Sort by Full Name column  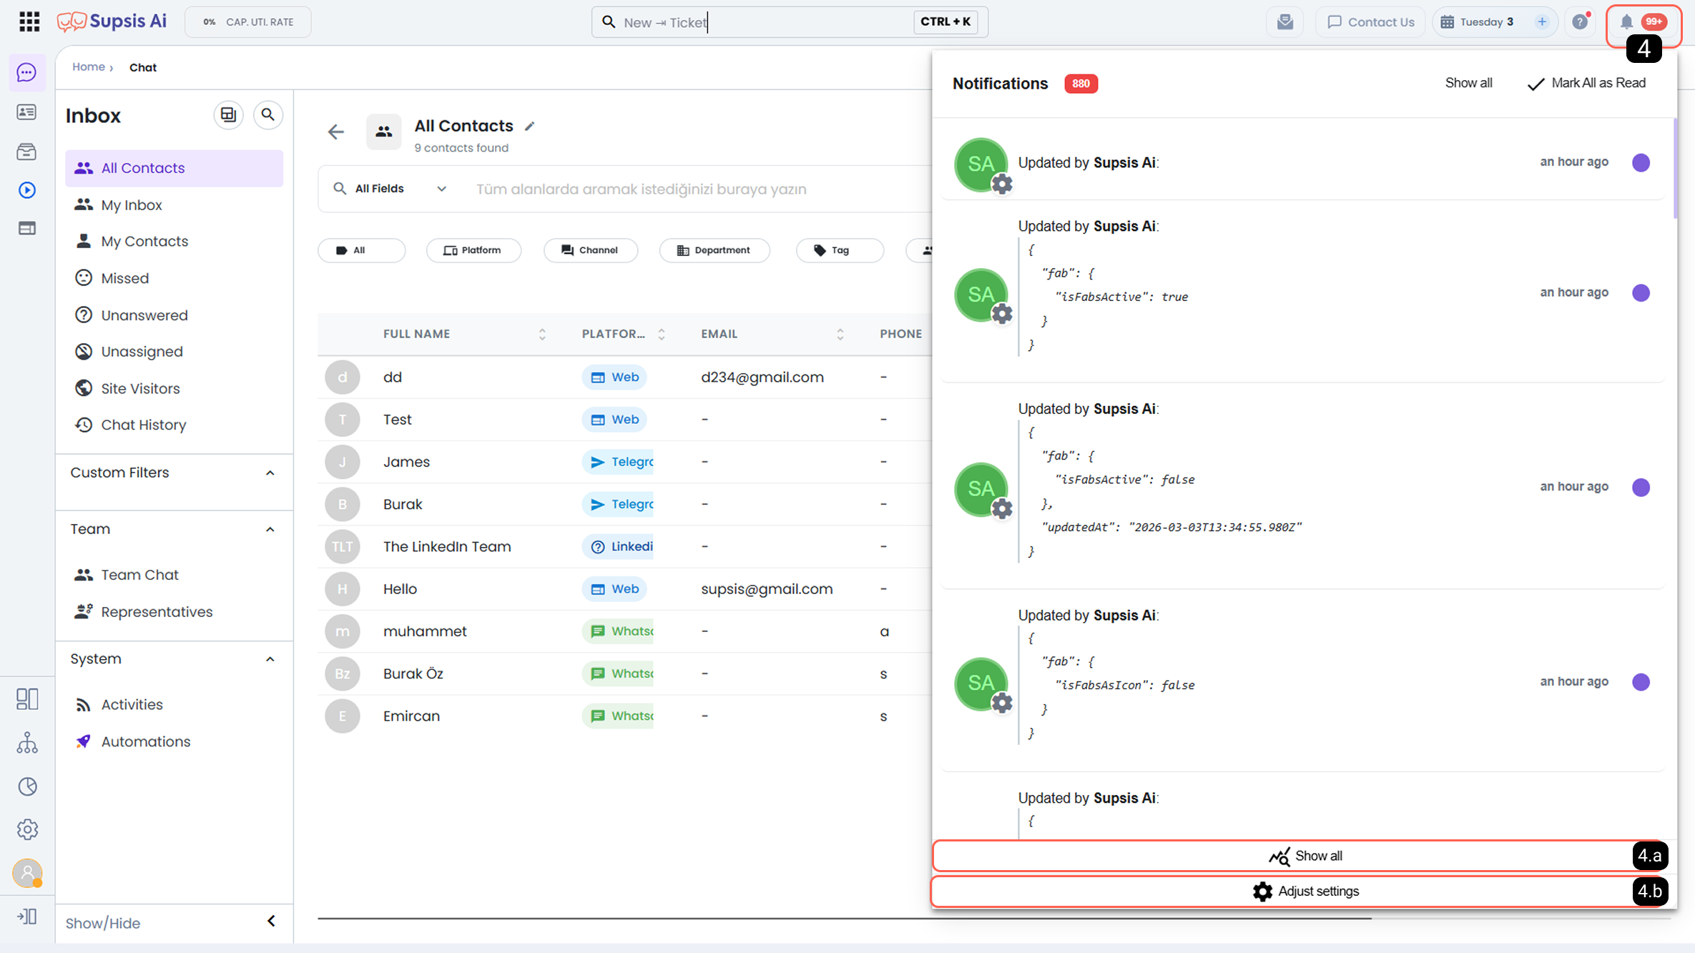pos(542,334)
